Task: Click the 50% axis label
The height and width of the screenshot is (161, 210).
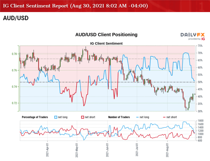Action: tap(200, 82)
